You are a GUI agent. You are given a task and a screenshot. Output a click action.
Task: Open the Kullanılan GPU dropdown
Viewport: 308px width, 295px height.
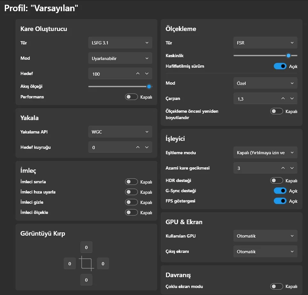pyautogui.click(x=265, y=236)
